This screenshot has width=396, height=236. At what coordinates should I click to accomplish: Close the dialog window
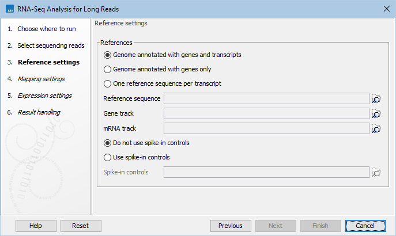coord(386,8)
